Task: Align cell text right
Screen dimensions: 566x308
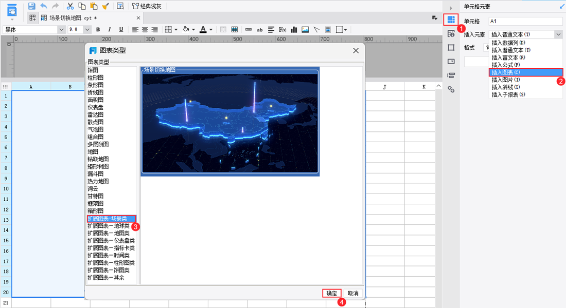Action: pos(154,30)
